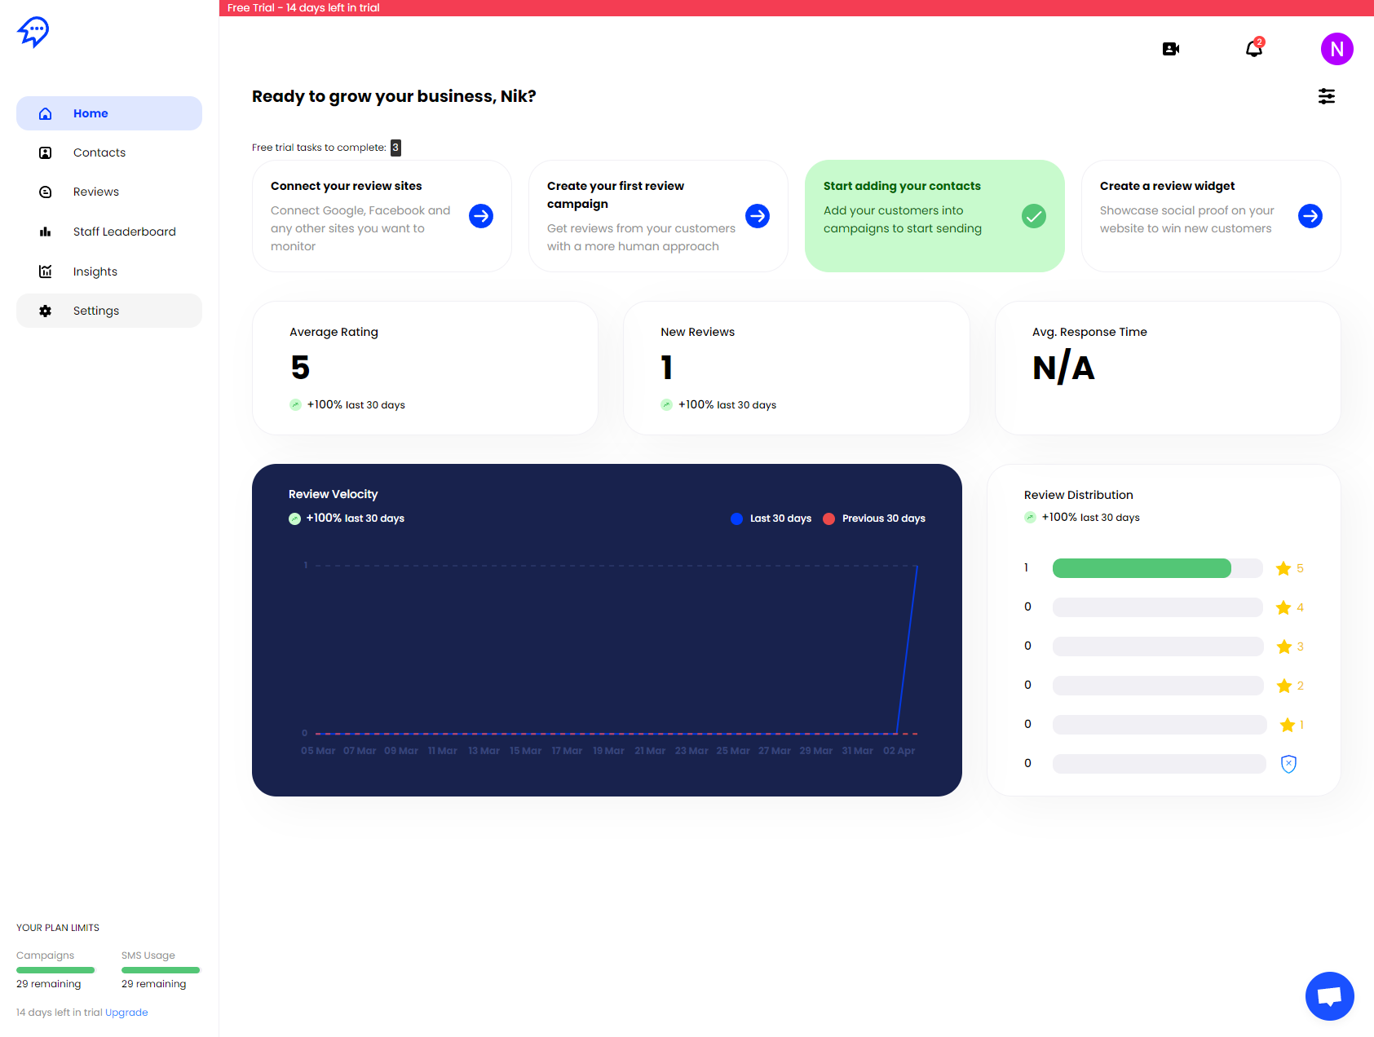Go to Home in sidebar

[109, 113]
